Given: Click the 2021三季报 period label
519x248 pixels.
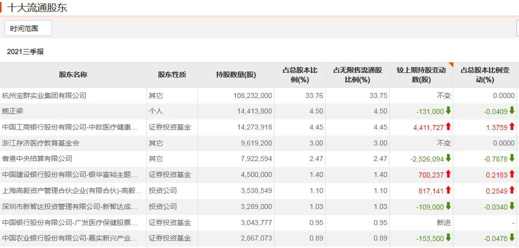Looking at the screenshot, I should [x=25, y=52].
